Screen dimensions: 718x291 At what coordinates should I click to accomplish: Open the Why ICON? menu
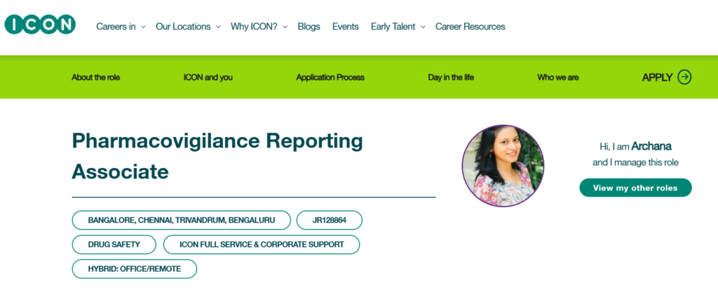click(x=254, y=27)
